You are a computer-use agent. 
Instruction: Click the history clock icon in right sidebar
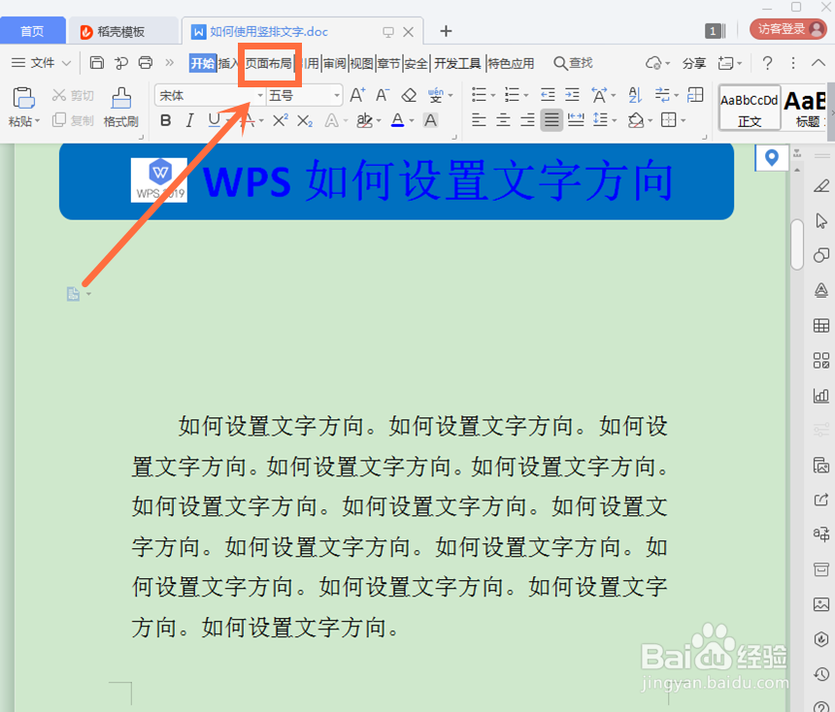coord(821,674)
